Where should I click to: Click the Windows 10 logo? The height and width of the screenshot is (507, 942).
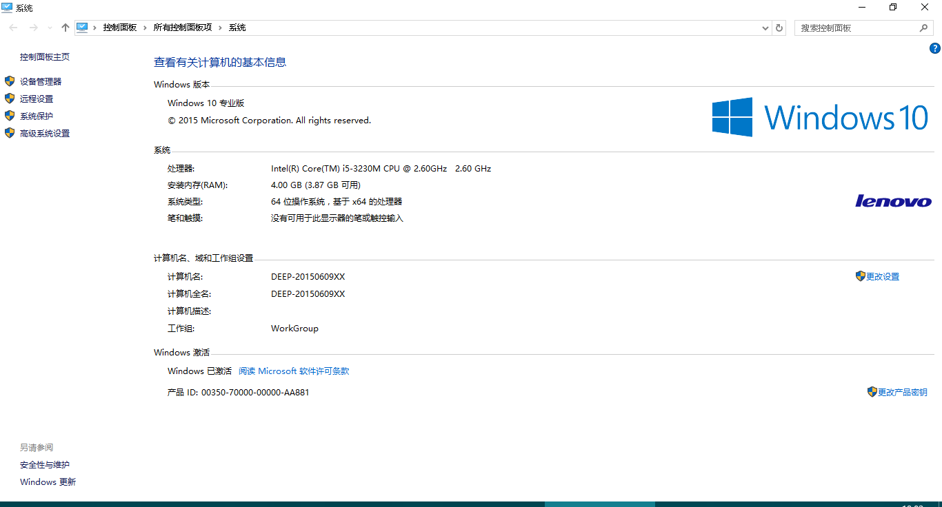tap(820, 117)
